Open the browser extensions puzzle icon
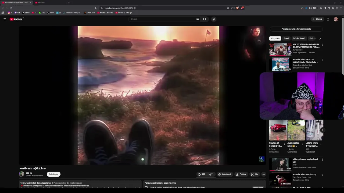Image resolution: width=344 pixels, height=193 pixels. (x=310, y=8)
